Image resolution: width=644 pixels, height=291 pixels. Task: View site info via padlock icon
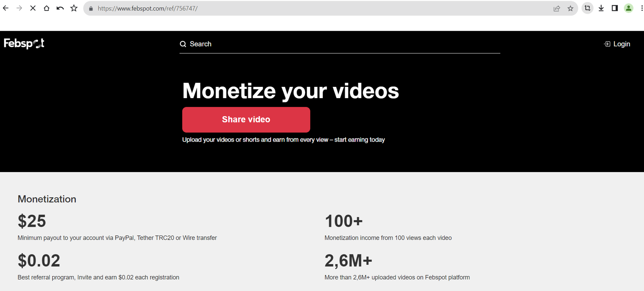pyautogui.click(x=91, y=8)
